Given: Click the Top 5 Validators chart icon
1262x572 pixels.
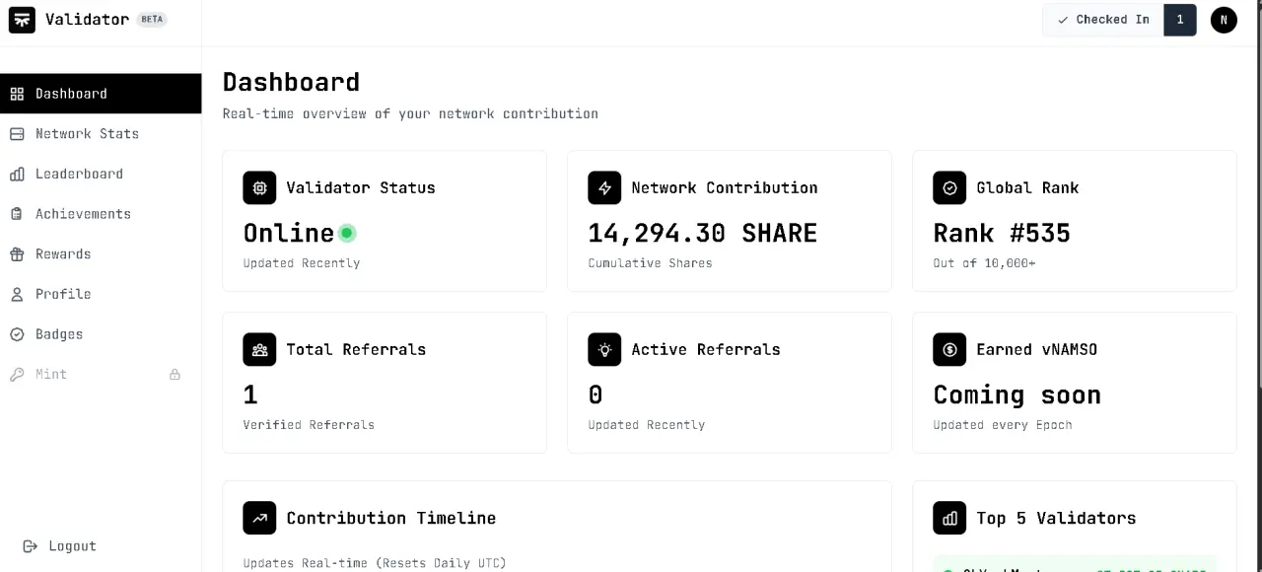Looking at the screenshot, I should (949, 518).
